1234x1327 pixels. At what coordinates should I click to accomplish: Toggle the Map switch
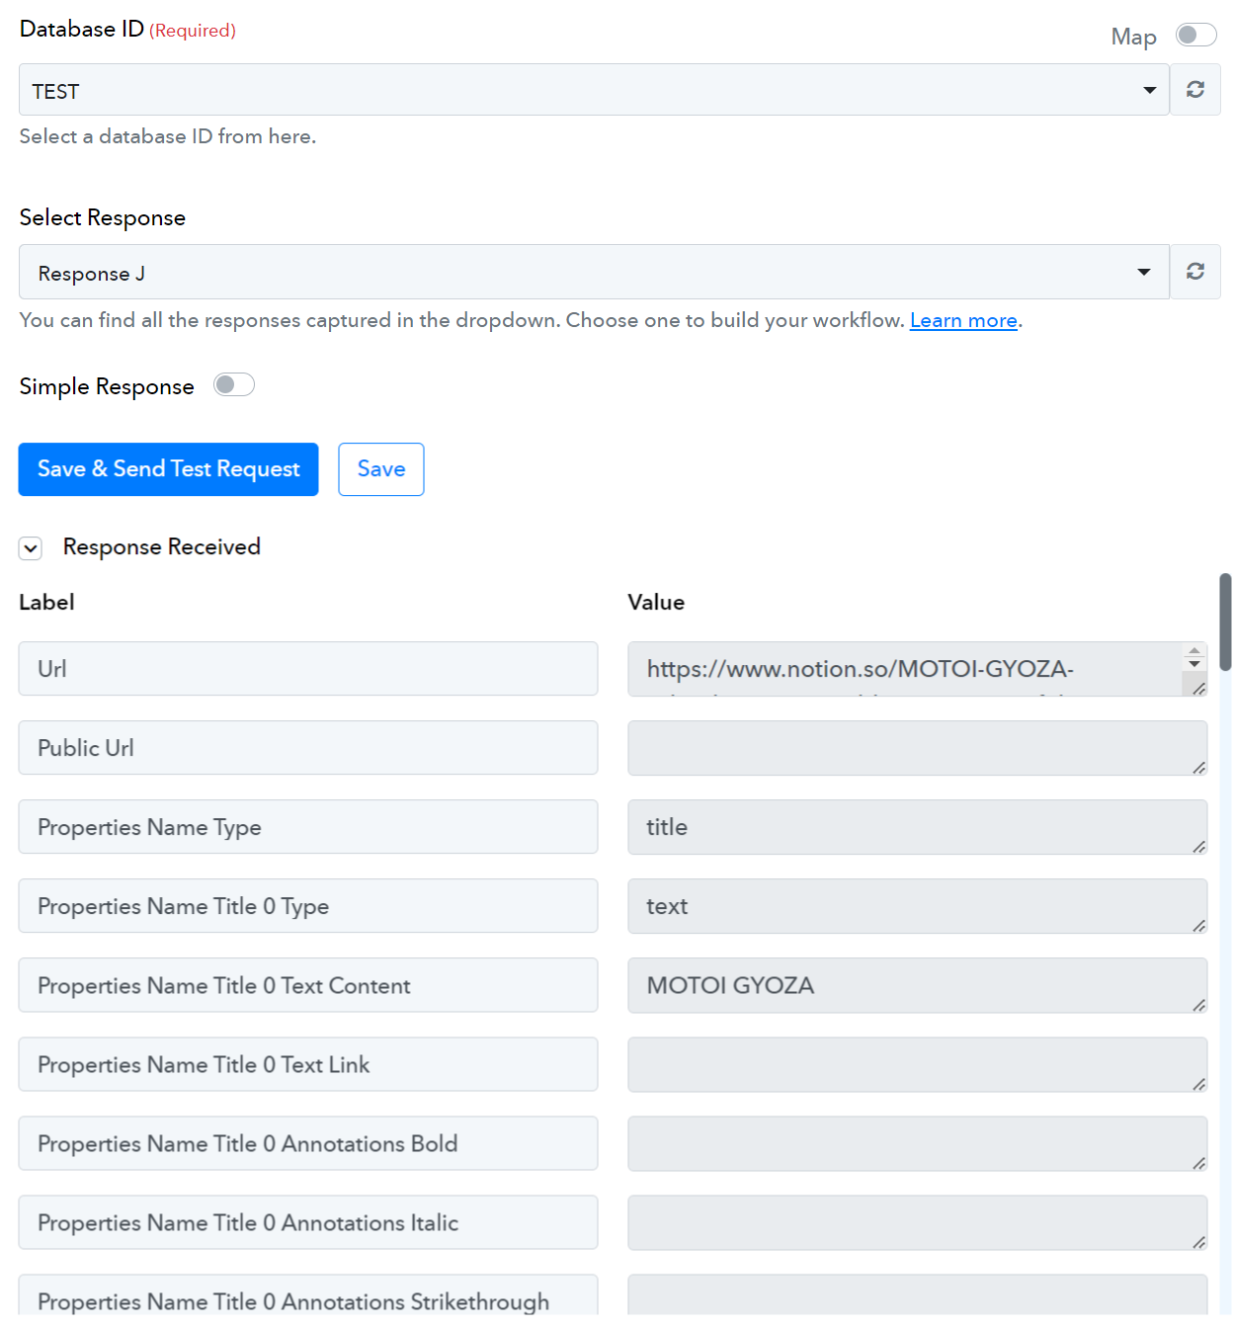[x=1195, y=36]
